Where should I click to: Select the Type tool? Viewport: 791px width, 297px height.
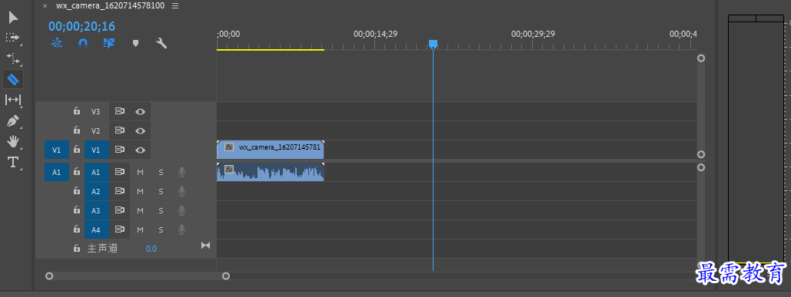[x=12, y=162]
